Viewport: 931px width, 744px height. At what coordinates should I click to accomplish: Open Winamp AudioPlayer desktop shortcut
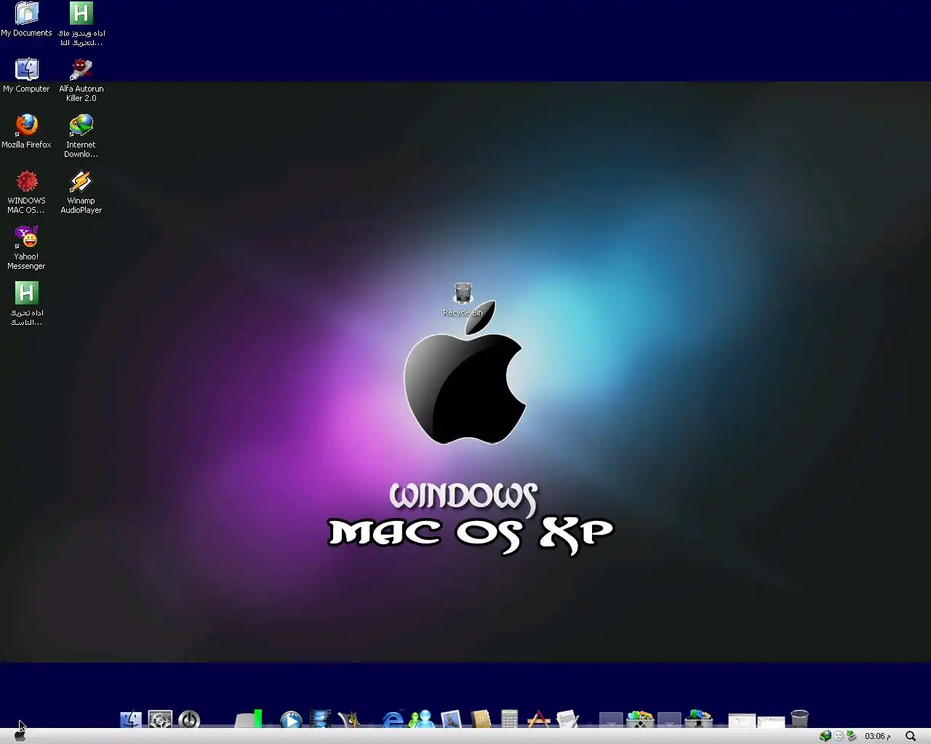click(x=81, y=192)
